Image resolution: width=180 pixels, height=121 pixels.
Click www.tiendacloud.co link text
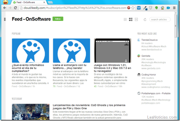click(152, 50)
